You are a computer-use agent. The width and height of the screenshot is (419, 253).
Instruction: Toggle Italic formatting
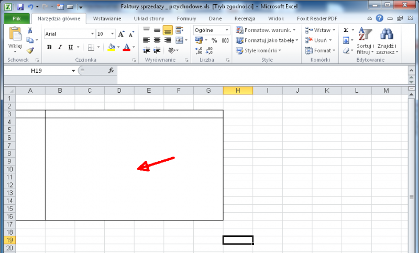coord(60,47)
